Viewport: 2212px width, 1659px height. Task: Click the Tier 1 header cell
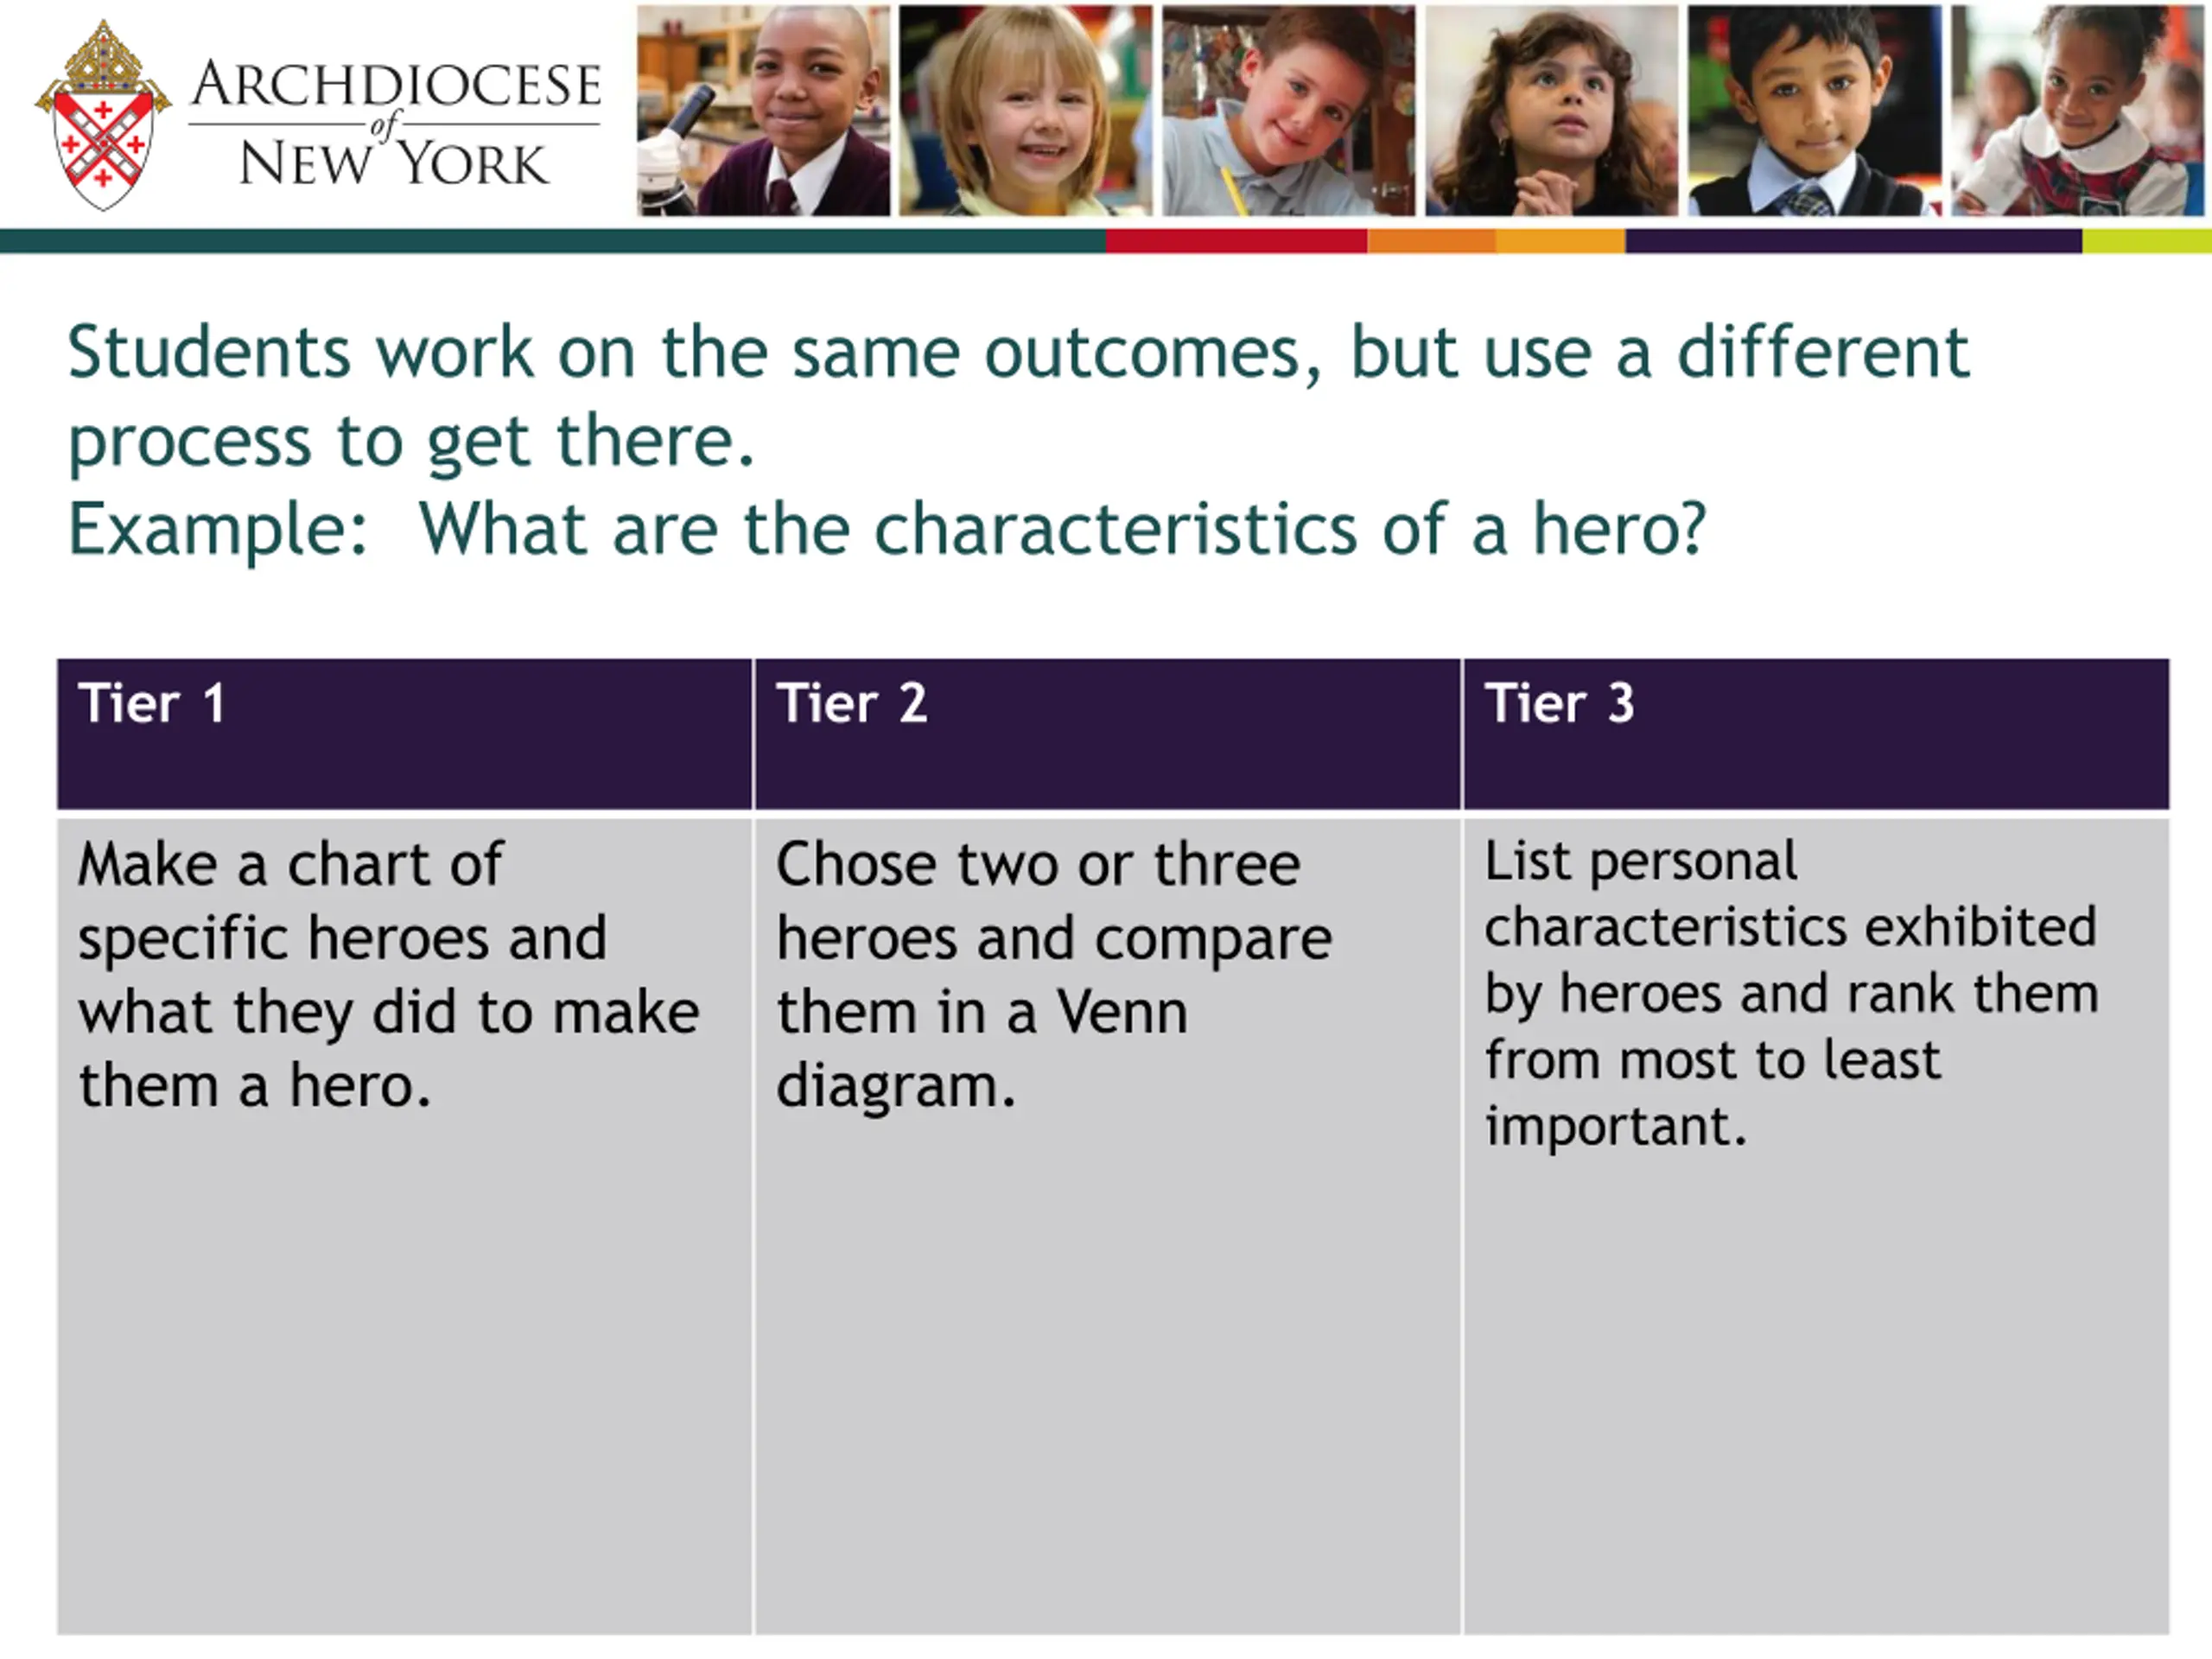coord(404,734)
